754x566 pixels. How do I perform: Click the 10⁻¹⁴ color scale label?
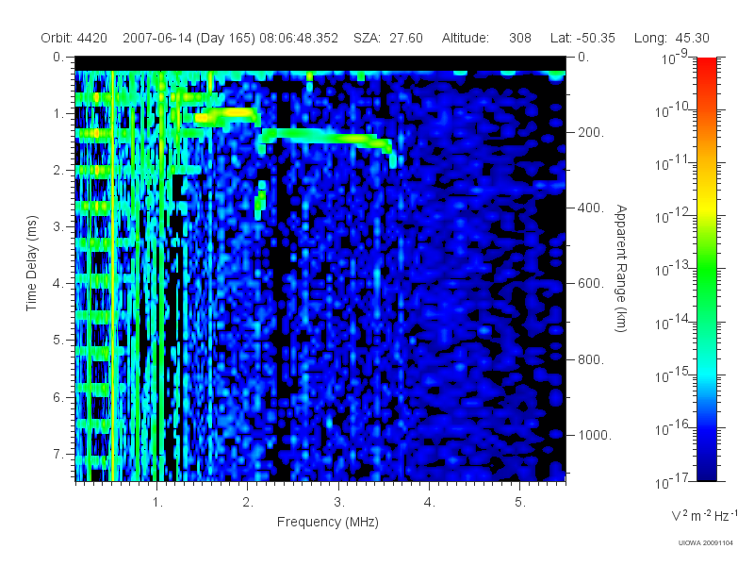coord(674,322)
